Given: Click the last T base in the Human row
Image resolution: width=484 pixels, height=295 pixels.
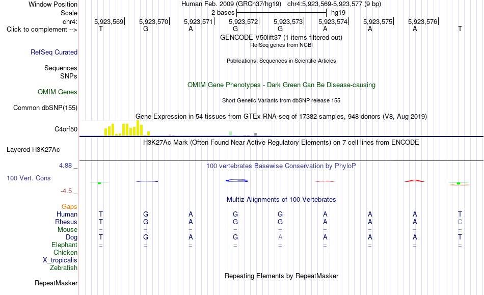Looking at the screenshot, I should click(460, 214).
